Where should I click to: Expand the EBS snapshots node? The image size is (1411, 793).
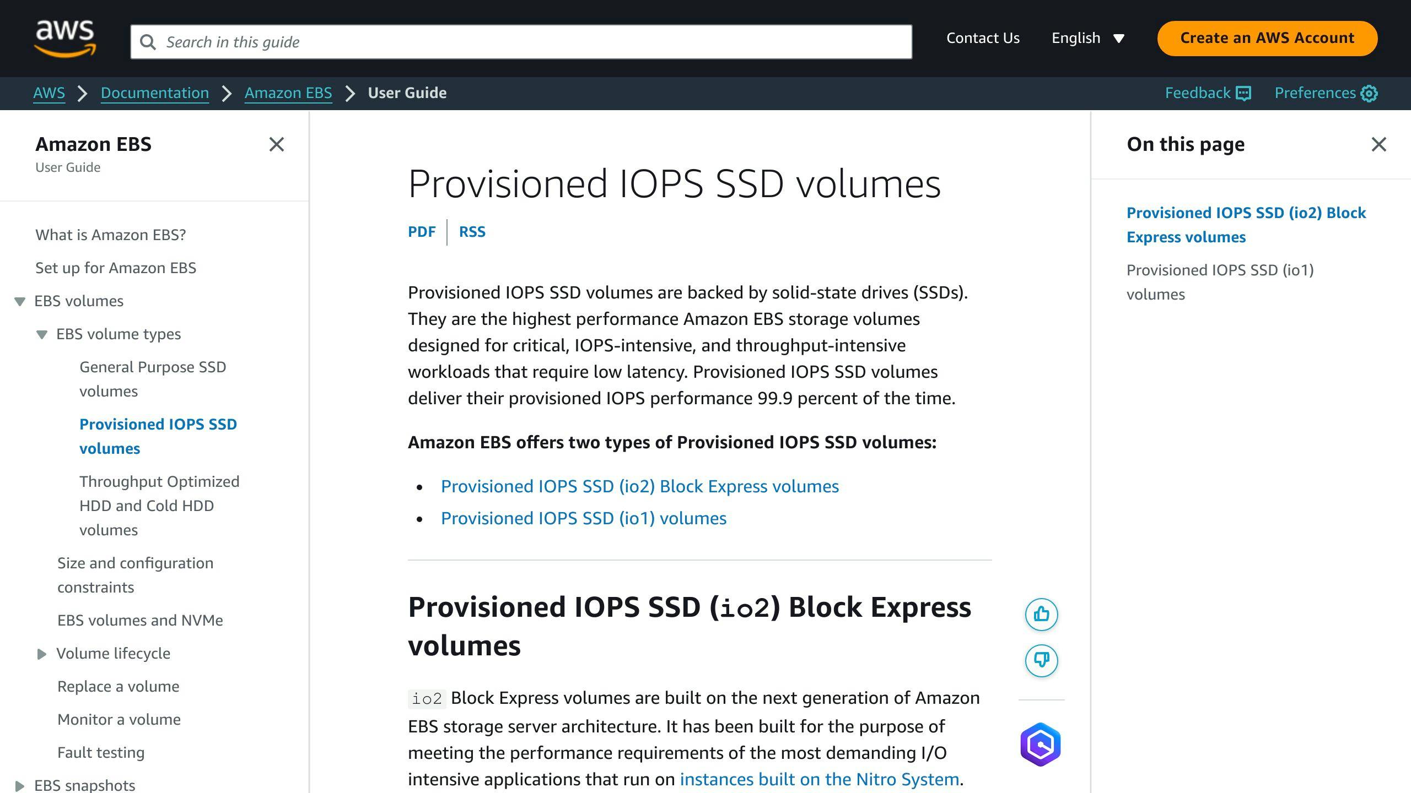(20, 786)
